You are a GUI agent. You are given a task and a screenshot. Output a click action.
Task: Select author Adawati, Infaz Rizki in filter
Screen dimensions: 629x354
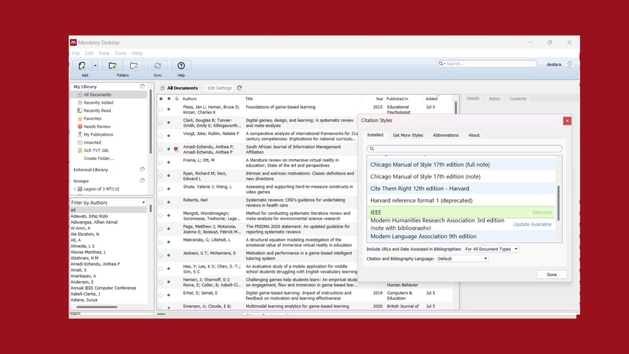89,216
